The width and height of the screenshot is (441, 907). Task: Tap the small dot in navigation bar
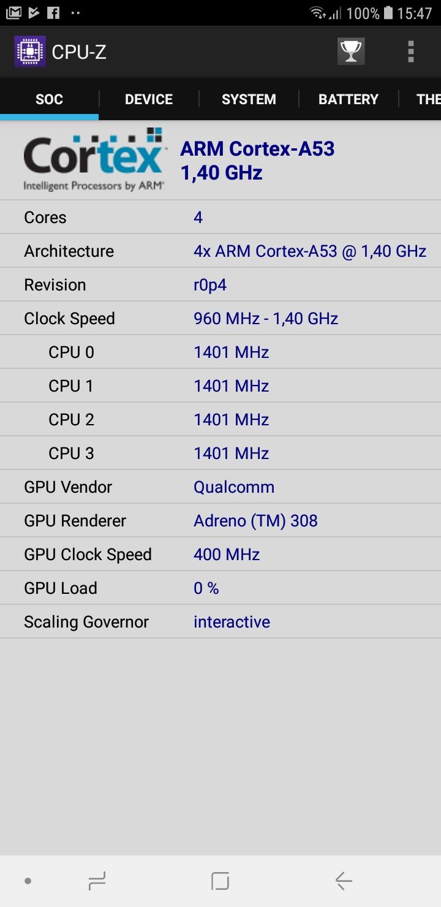click(28, 881)
